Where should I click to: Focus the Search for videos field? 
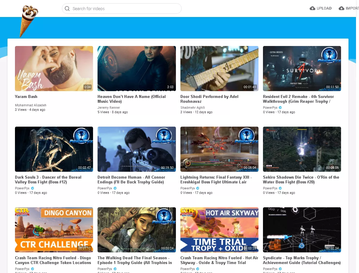(122, 9)
